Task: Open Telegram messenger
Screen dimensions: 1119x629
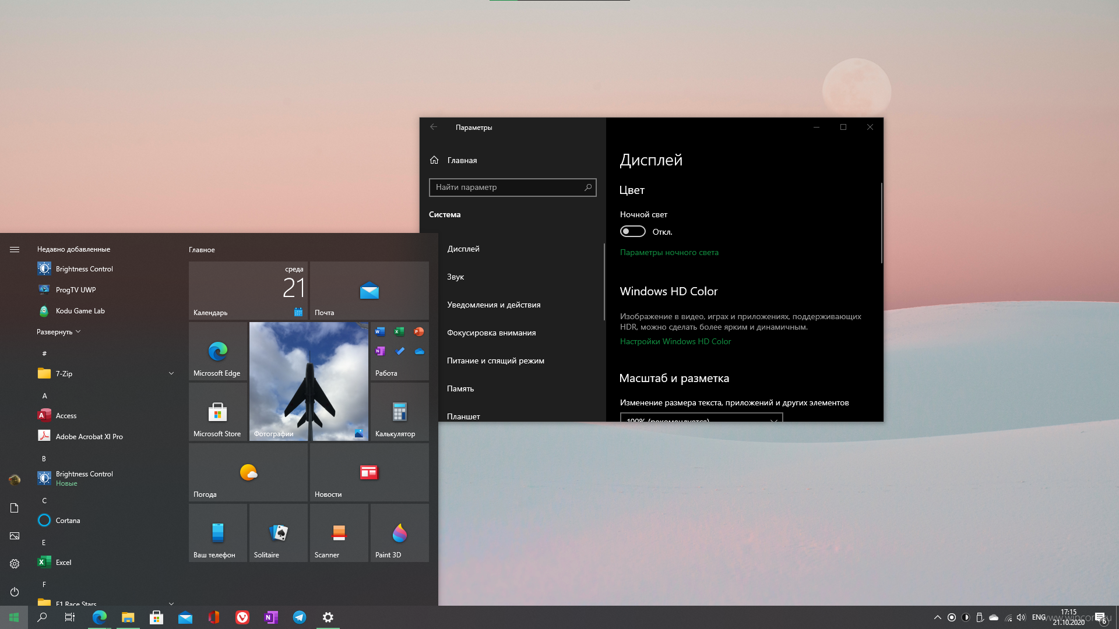Action: (300, 617)
